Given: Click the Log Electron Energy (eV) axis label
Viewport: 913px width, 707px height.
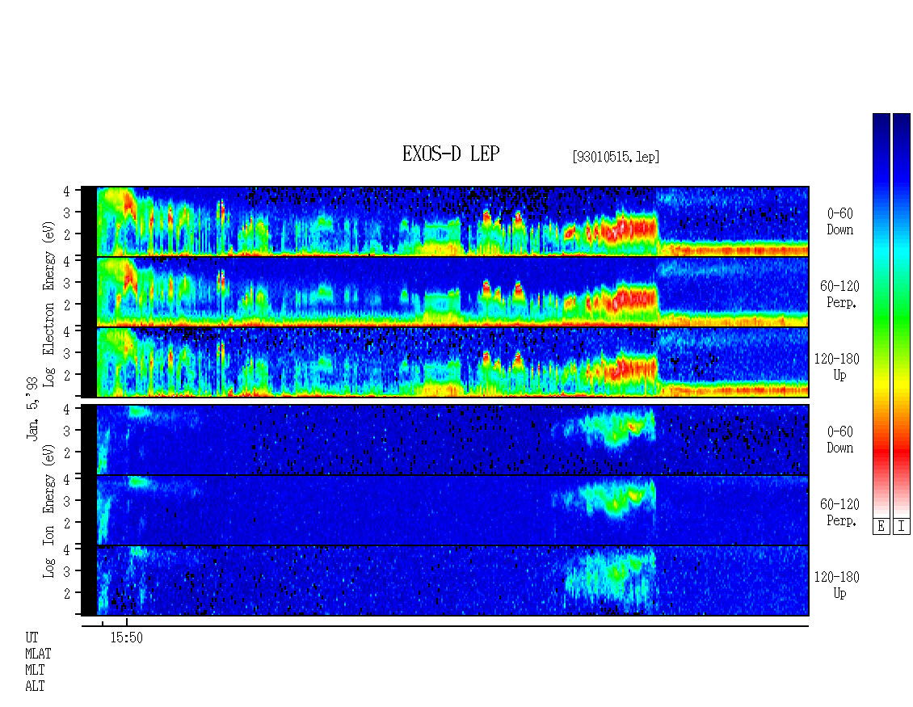Looking at the screenshot, I should [49, 304].
